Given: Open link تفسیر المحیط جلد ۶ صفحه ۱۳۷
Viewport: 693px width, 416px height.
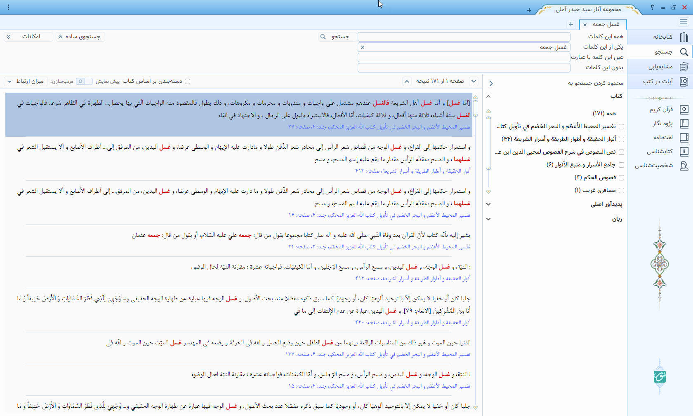Looking at the screenshot, I should pyautogui.click(x=378, y=354).
